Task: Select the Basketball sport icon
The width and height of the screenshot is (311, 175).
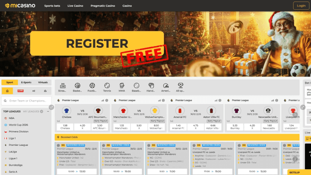Action: [x=77, y=87]
